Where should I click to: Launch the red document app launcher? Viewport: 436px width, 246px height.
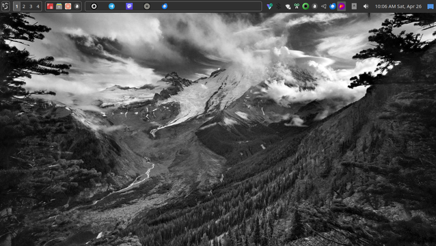[x=50, y=6]
